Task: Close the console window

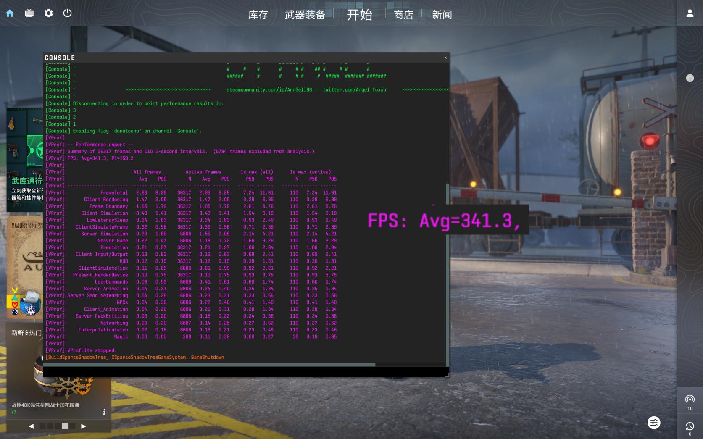Action: (445, 58)
